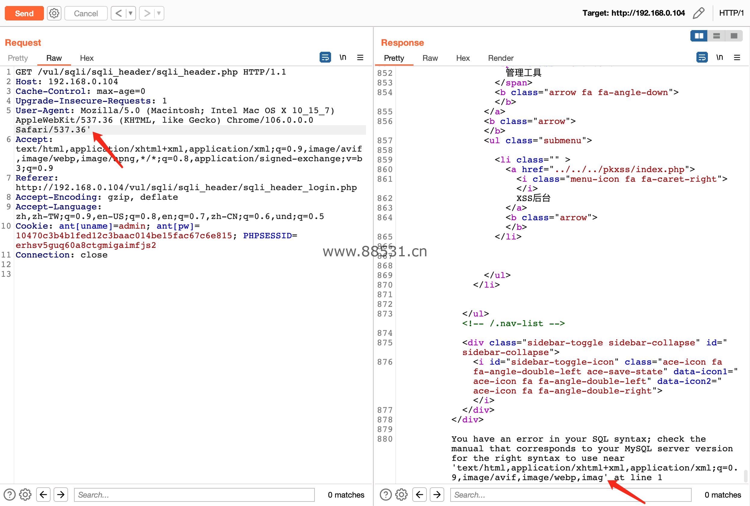
Task: Open Request search settings gear
Action: [25, 495]
